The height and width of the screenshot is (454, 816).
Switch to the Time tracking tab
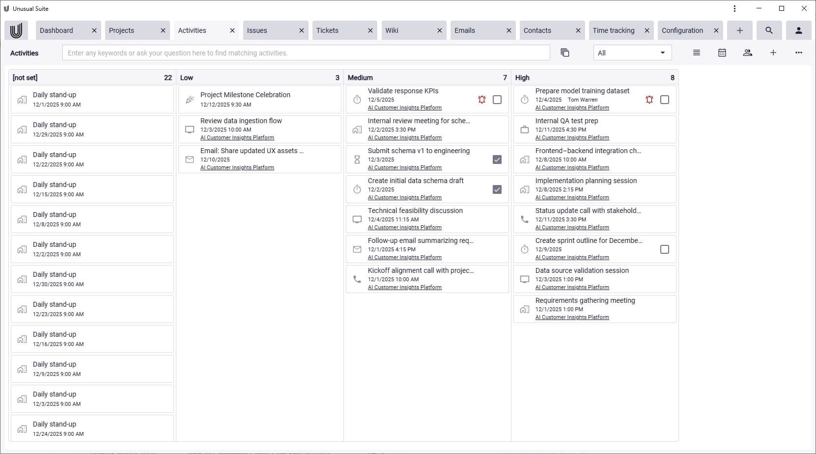point(613,30)
